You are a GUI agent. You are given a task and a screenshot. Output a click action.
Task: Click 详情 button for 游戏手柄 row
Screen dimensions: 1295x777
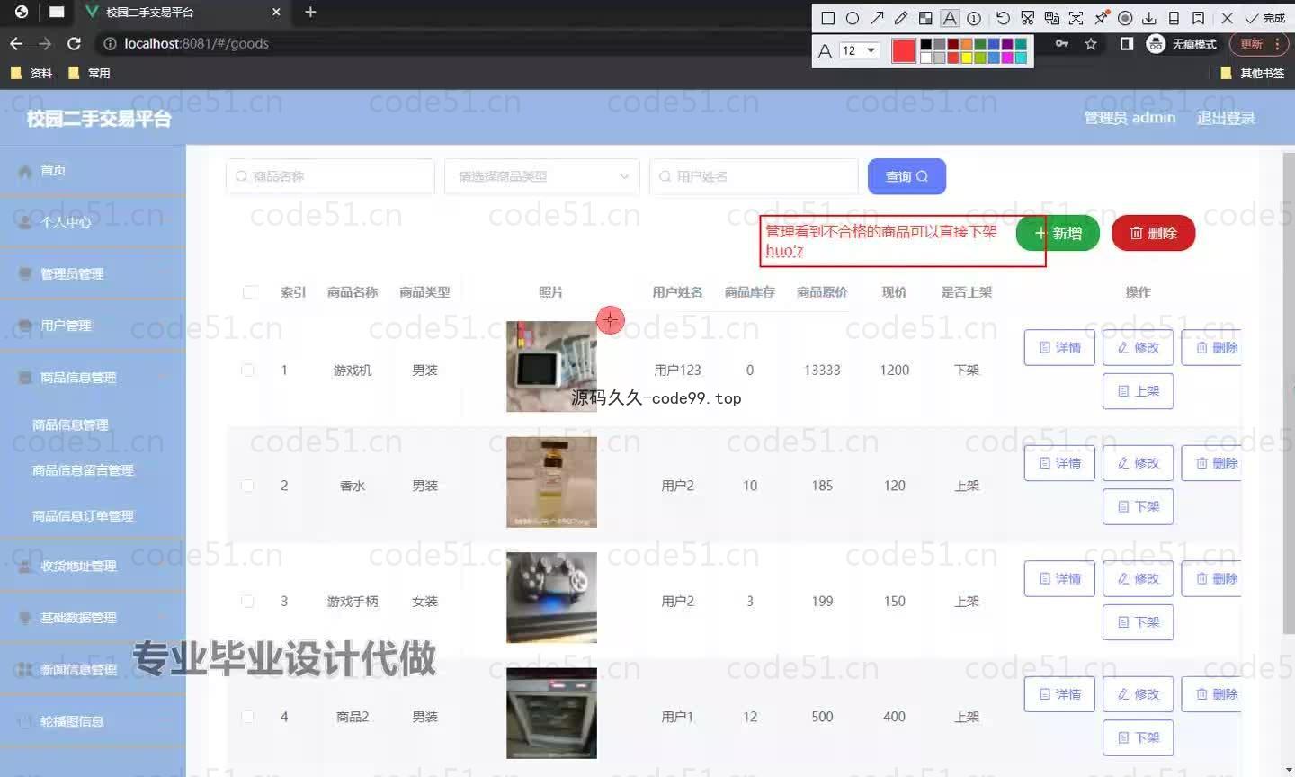1059,578
